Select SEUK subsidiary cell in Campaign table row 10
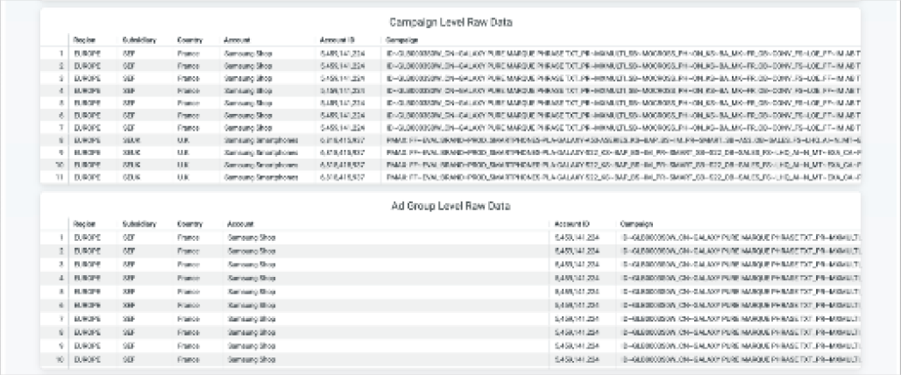Viewport: 901px width, 375px height. pos(131,166)
